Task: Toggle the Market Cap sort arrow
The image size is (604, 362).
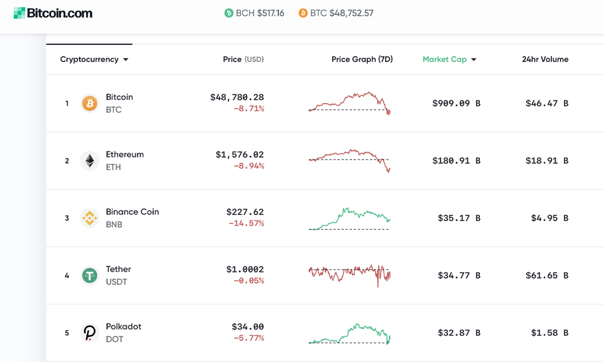Action: tap(474, 60)
